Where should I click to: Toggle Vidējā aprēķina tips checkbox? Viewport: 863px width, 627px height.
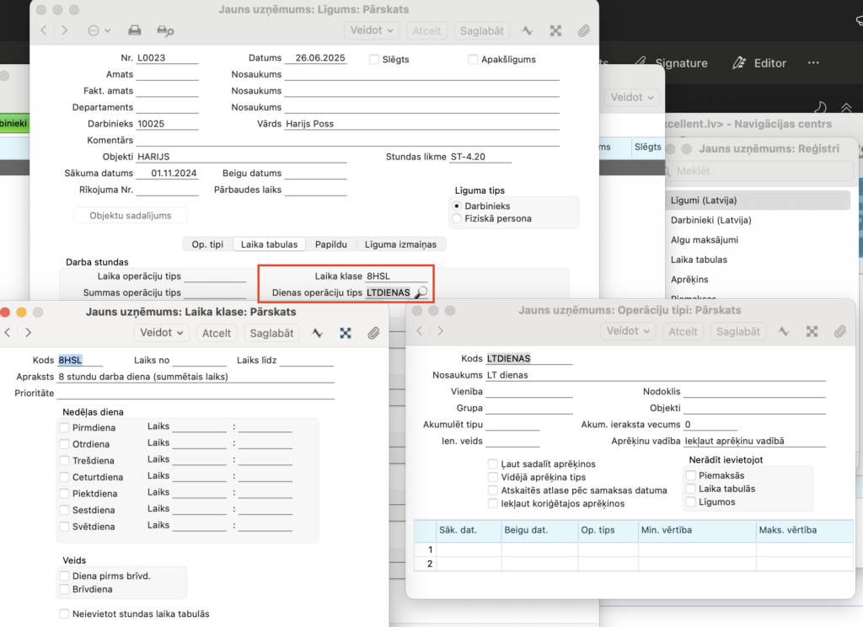493,477
